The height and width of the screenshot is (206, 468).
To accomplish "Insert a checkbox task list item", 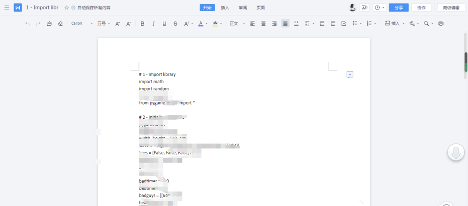I will 344,23.
